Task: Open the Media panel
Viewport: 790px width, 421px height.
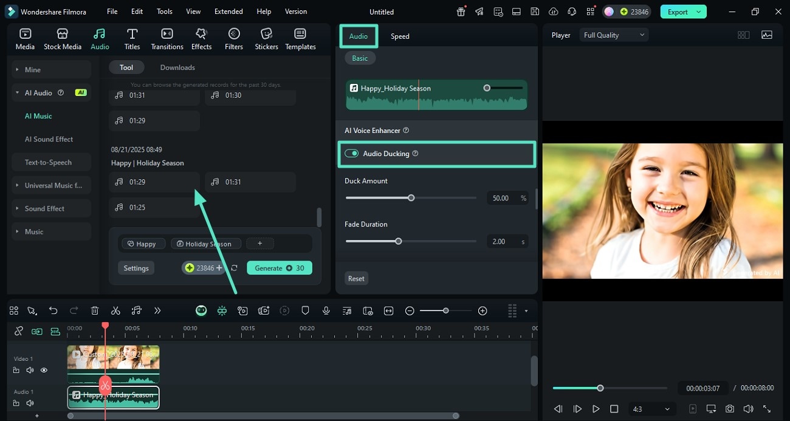Action: (25, 39)
